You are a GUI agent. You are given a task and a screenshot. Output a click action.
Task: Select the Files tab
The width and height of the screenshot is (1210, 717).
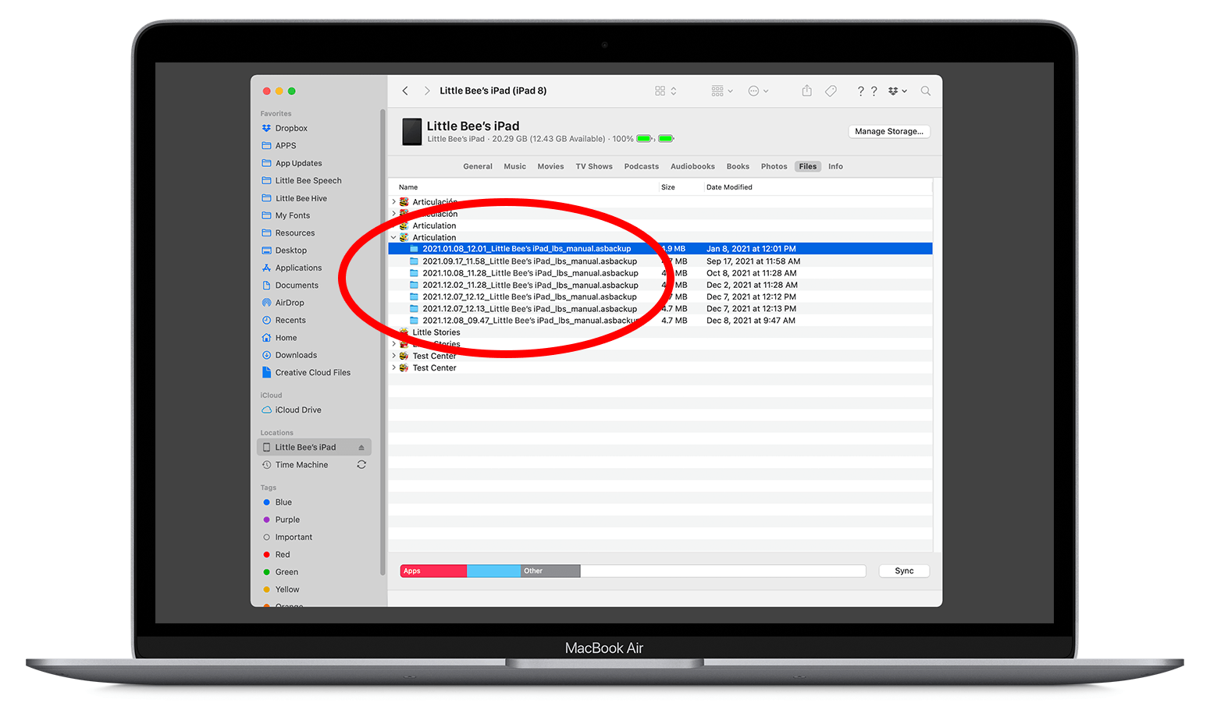pyautogui.click(x=808, y=167)
